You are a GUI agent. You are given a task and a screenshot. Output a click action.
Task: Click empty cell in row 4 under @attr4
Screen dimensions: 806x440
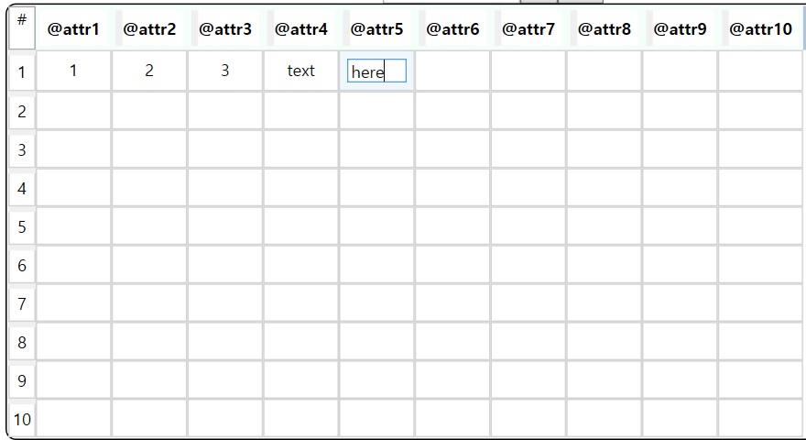[300, 188]
